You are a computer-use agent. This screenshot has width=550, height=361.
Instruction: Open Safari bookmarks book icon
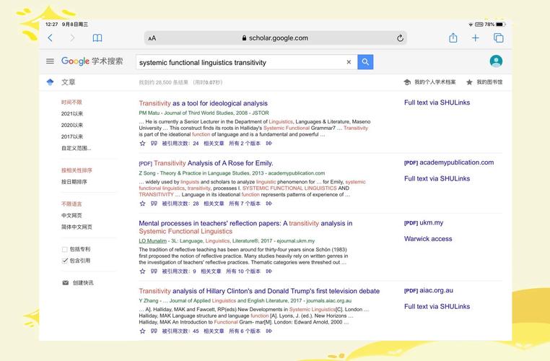[x=97, y=38]
